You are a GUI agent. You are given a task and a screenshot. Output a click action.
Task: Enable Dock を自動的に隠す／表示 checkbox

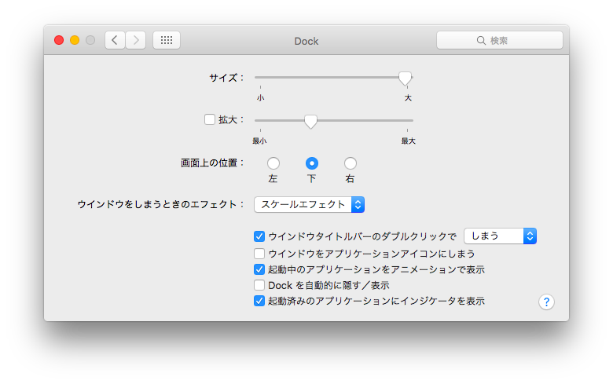point(259,285)
